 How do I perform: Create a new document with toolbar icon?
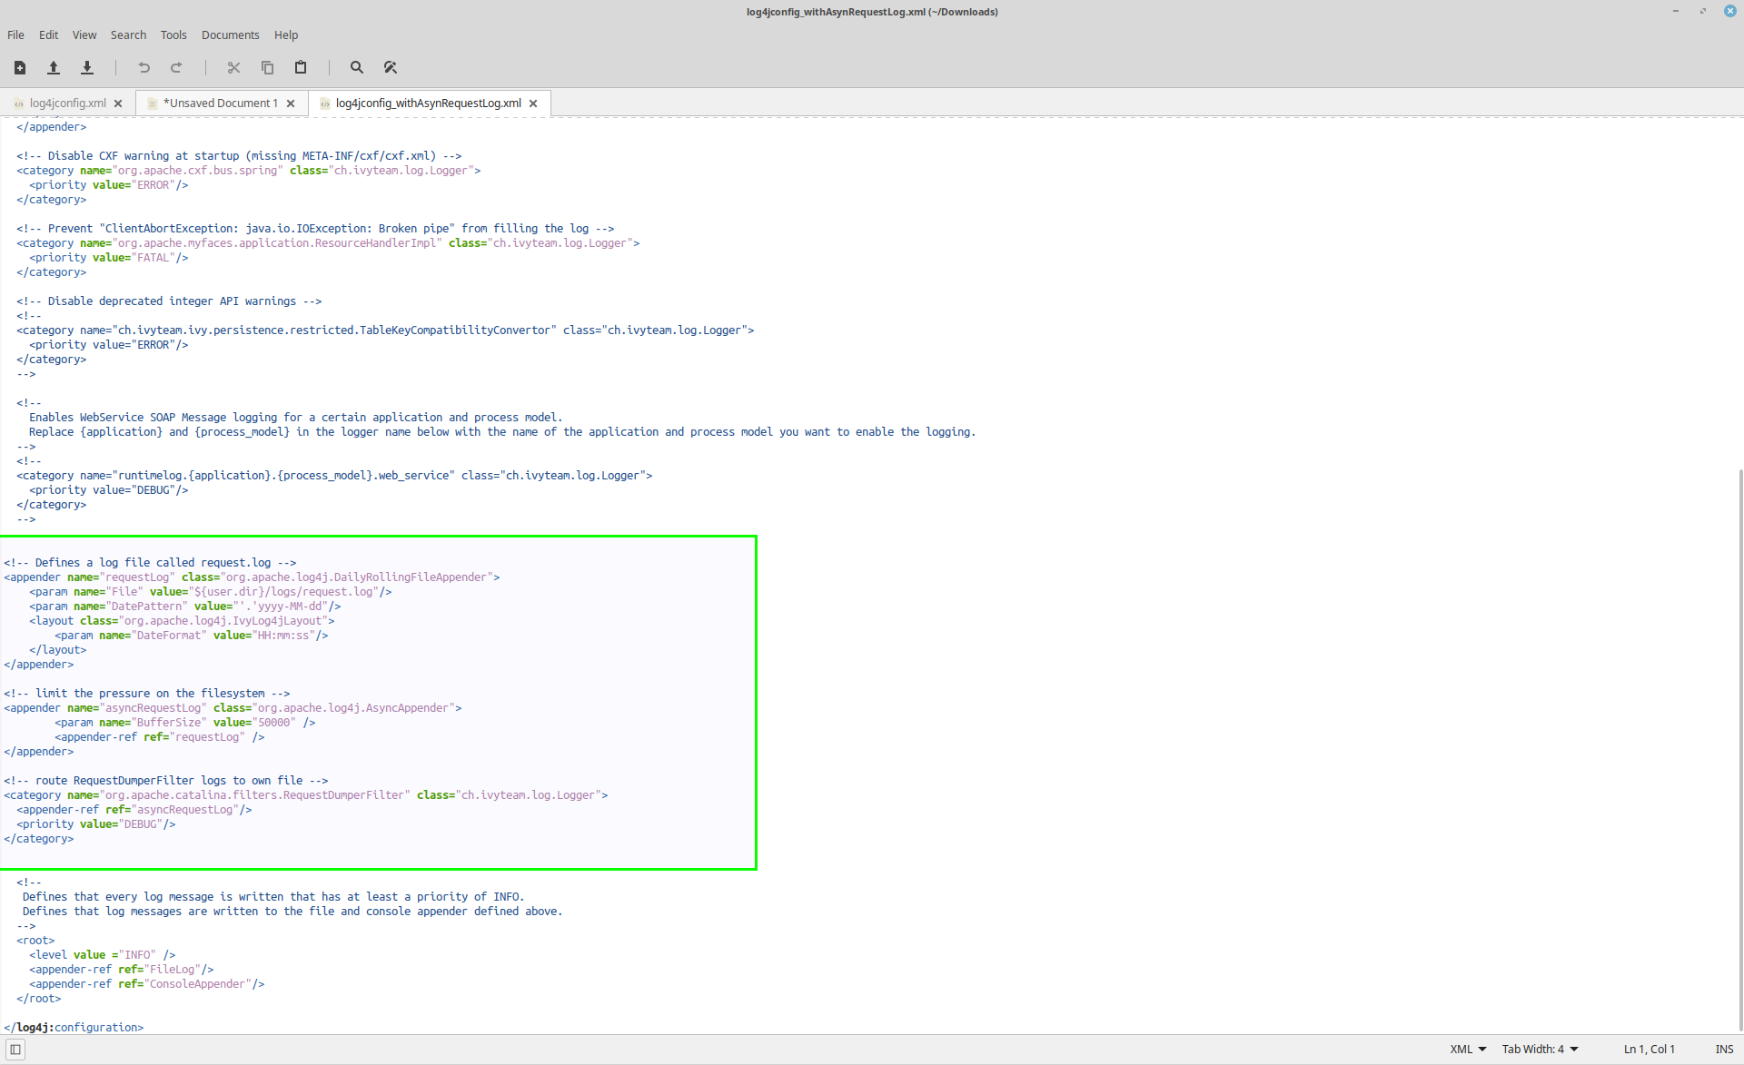(x=20, y=67)
